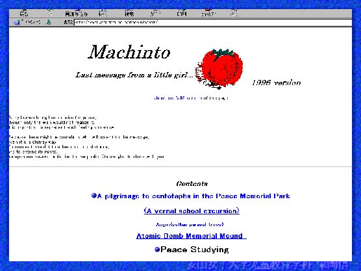This screenshot has width=361, height=271.
Task: Click the 検索 Search toolbar button
Action: tap(129, 14)
